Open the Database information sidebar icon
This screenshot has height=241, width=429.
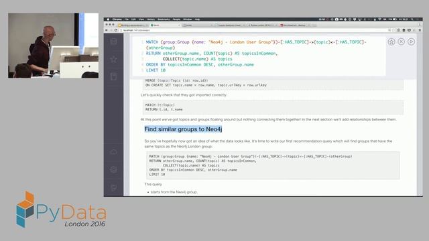[x=113, y=42]
